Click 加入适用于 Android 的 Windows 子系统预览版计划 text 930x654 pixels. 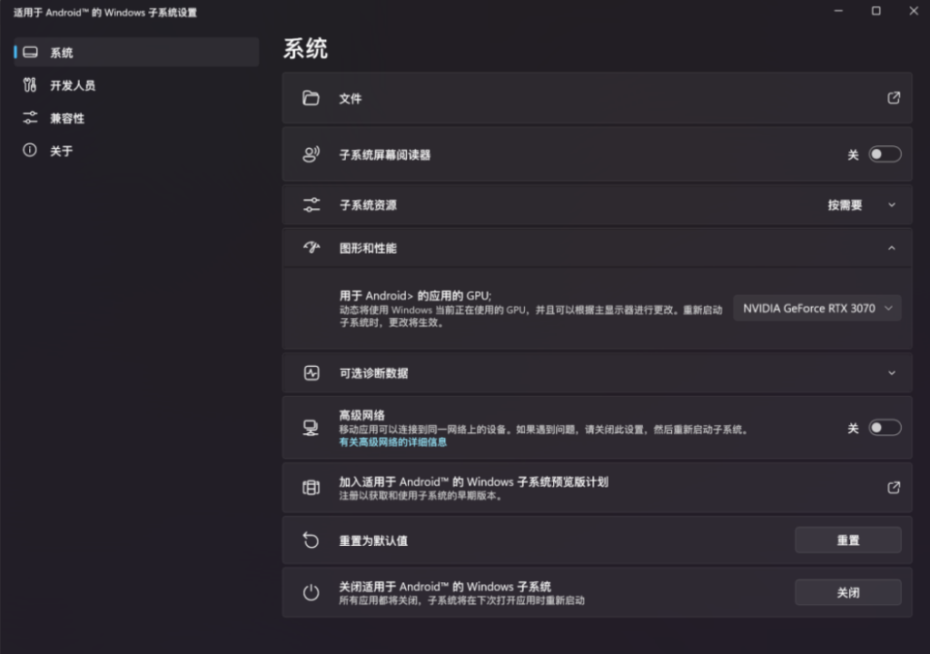click(x=473, y=481)
